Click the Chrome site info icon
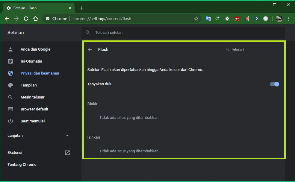295x182 pixels. (x=48, y=19)
